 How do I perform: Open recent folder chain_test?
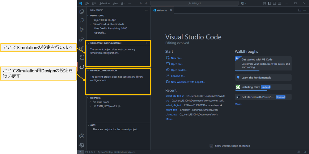(171, 114)
